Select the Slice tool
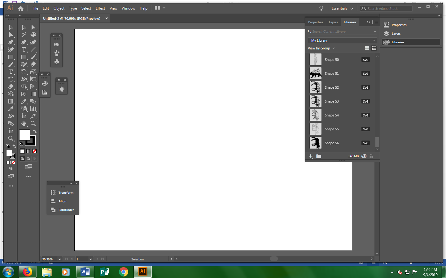 (33, 116)
